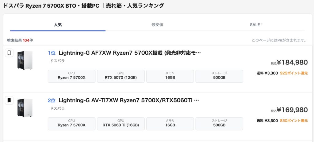Screen dimensions: 314x142
Task: Open Lightning-G AV-Ti7XW product title link
Action: pyautogui.click(x=129, y=100)
